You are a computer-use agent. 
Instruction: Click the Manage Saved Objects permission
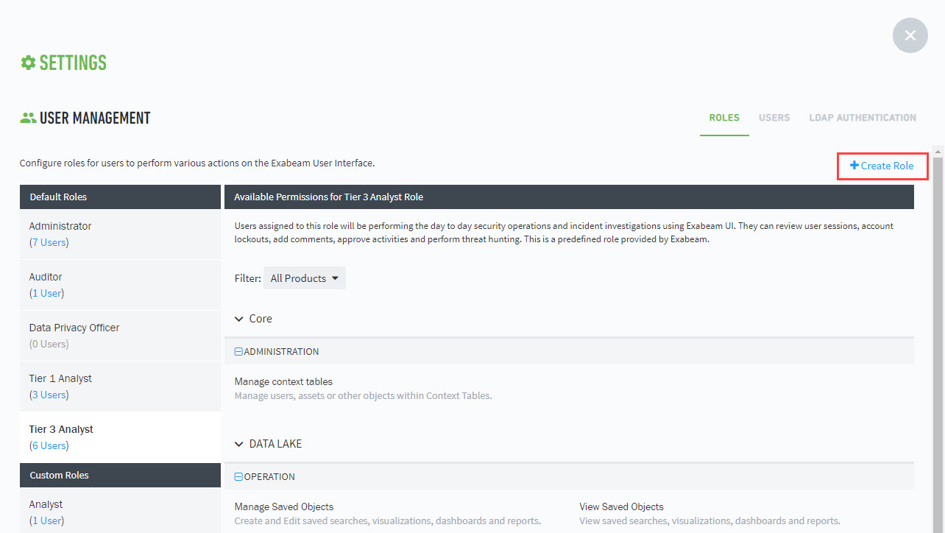284,506
